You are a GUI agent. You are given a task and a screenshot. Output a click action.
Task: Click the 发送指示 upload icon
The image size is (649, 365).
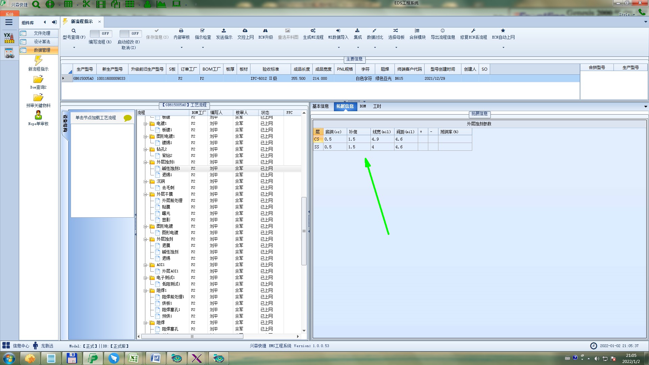tap(224, 31)
